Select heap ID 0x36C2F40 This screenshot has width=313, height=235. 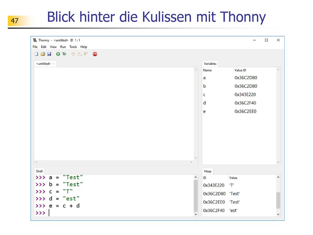click(x=214, y=211)
